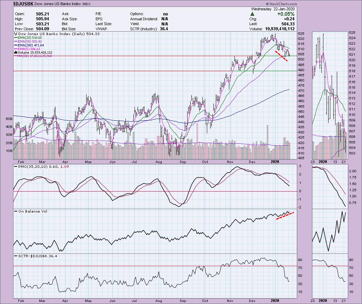Click the PMO(35,20,10) indicator label

tap(42, 166)
